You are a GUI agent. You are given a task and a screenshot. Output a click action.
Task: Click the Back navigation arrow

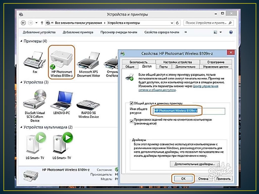pyautogui.click(x=23, y=23)
